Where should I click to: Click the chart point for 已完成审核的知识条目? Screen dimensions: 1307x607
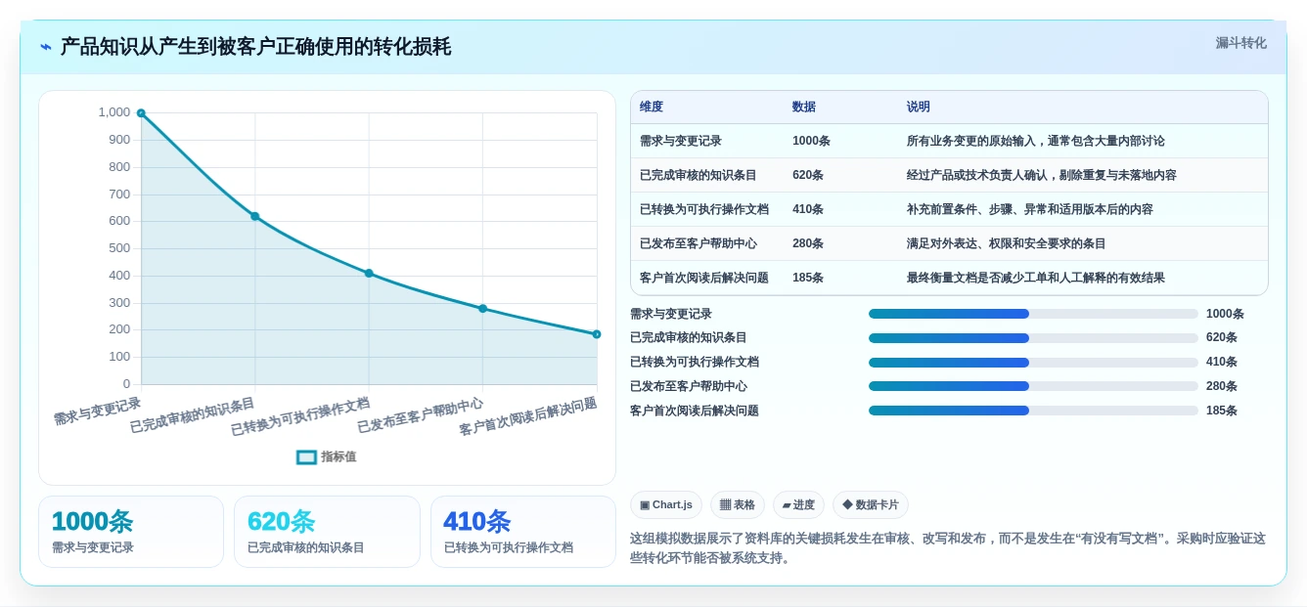[x=254, y=216]
